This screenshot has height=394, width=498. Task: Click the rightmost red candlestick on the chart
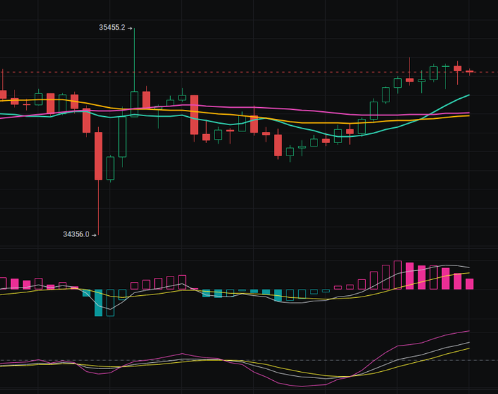click(470, 71)
